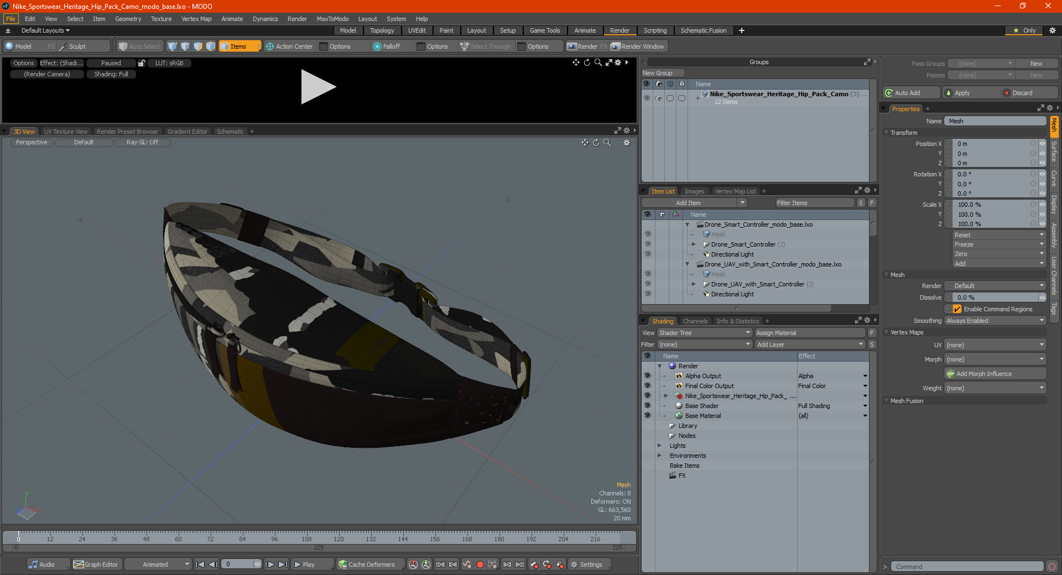This screenshot has width=1062, height=575.
Task: Click 3D viewport pan move icon
Action: 585,143
